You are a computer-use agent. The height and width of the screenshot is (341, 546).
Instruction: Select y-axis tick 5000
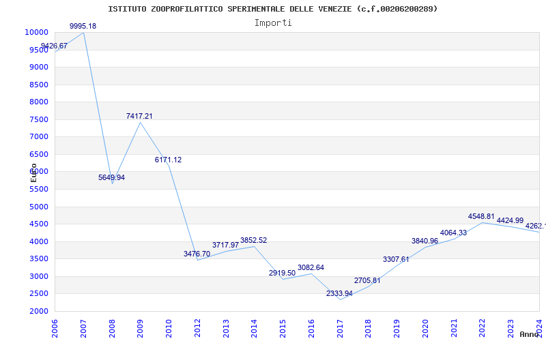click(38, 207)
